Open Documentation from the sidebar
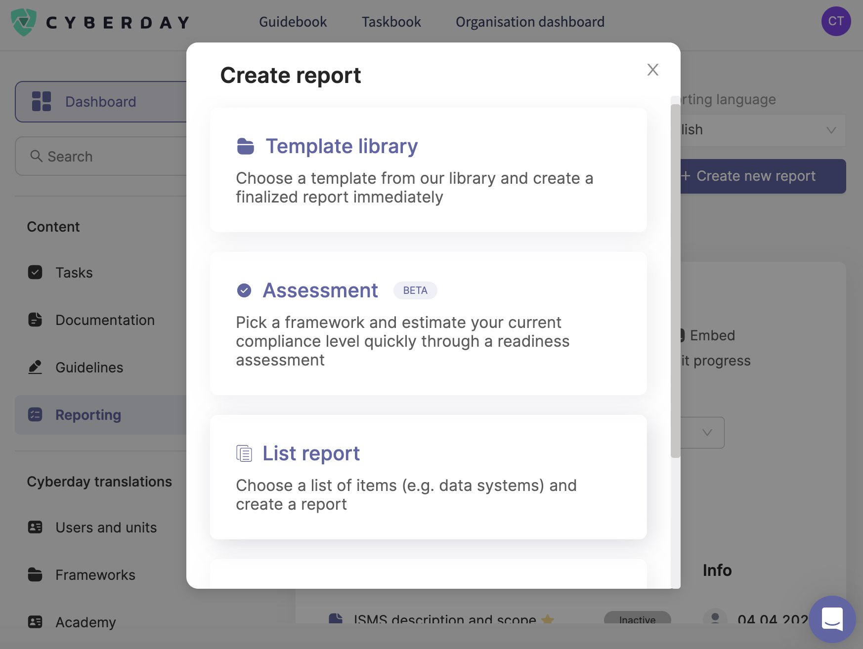 [105, 320]
